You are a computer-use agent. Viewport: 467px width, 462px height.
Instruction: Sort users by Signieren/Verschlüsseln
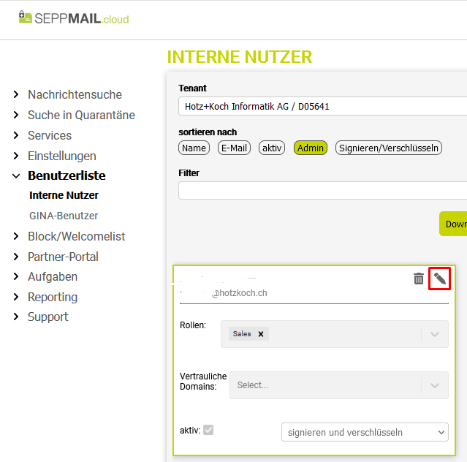(x=389, y=148)
